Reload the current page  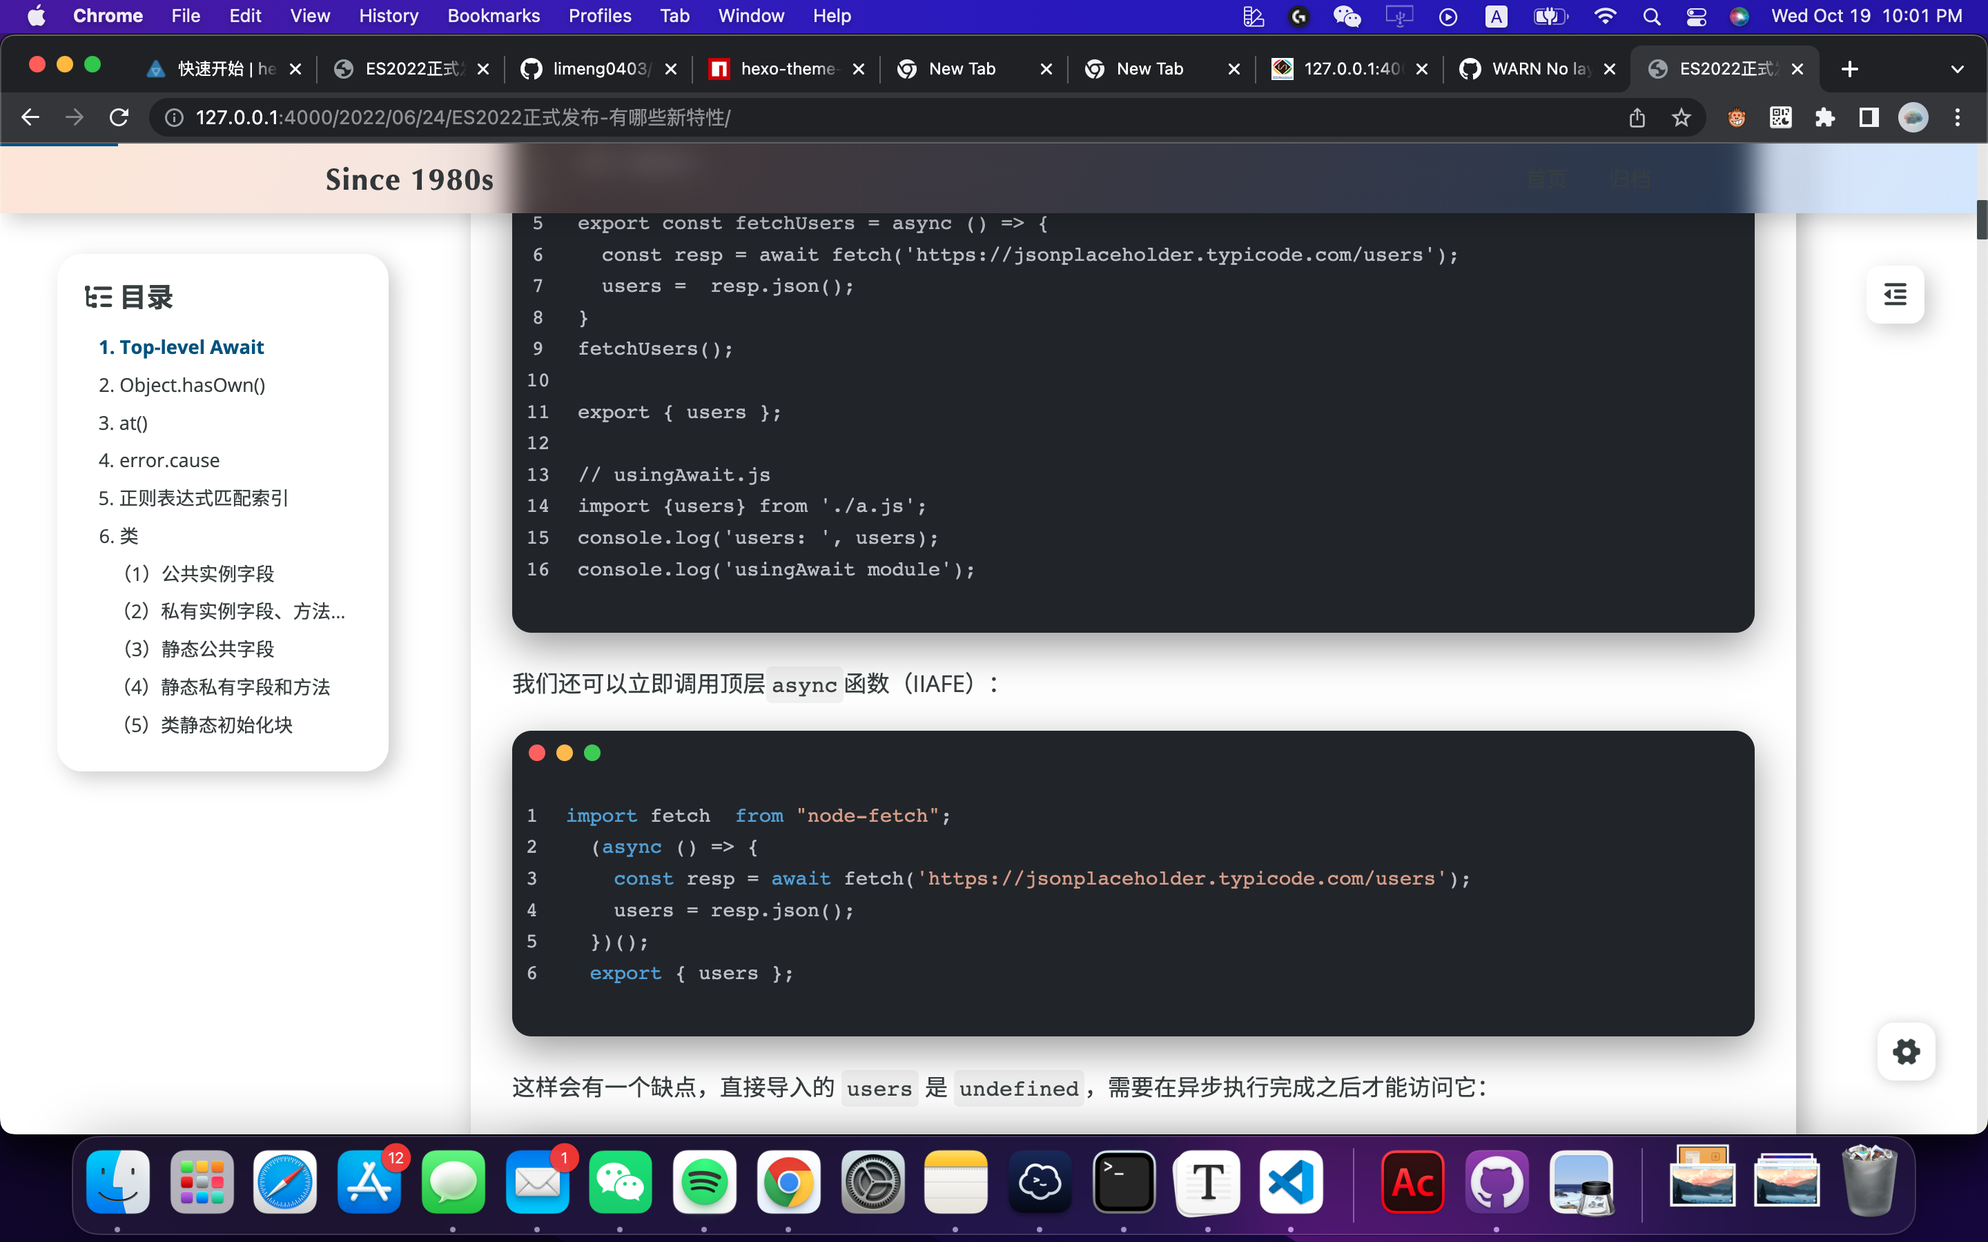click(119, 117)
